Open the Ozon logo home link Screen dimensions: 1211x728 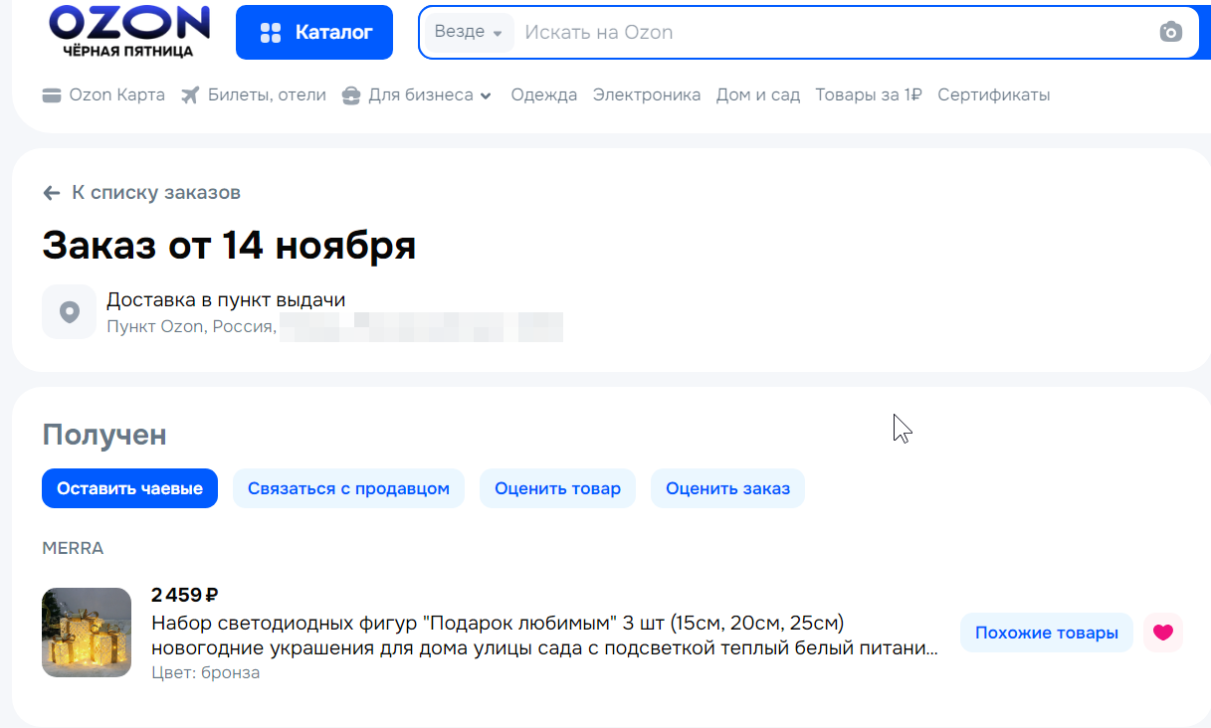pyautogui.click(x=129, y=30)
